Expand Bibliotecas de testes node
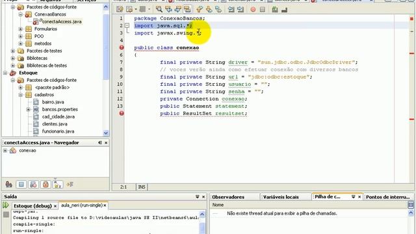This screenshot has width=416, height=234. click(x=13, y=65)
